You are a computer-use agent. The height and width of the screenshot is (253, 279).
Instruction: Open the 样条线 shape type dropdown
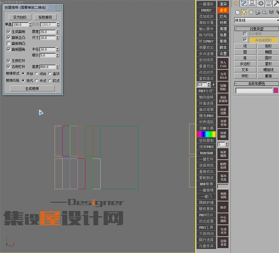click(257, 20)
